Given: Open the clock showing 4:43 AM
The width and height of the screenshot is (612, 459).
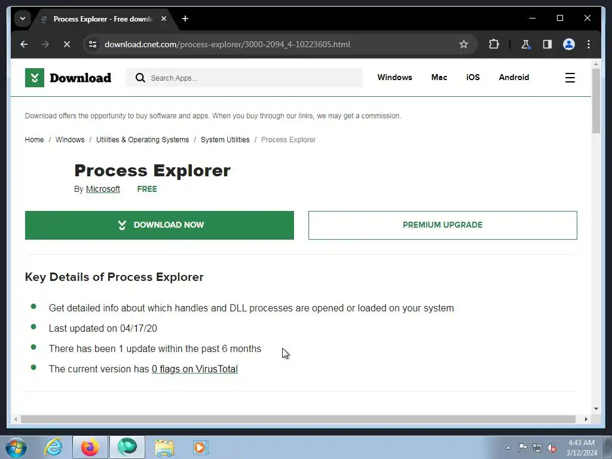Looking at the screenshot, I should [582, 447].
